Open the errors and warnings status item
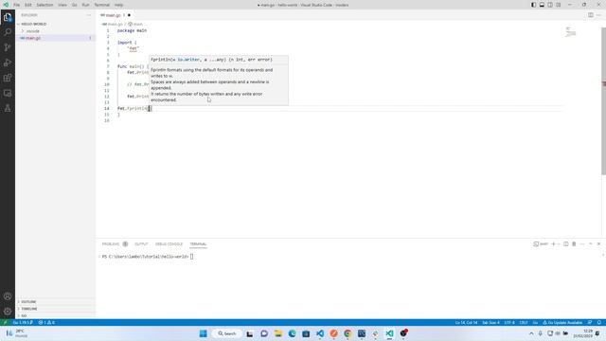 [46, 322]
